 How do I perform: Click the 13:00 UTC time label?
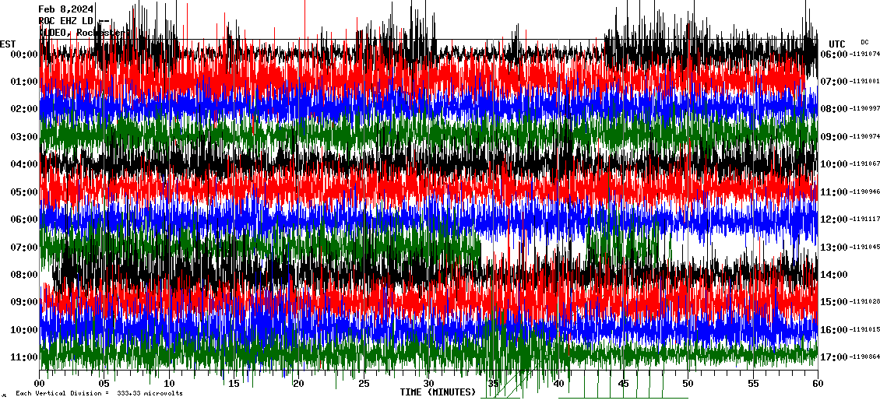pos(834,247)
